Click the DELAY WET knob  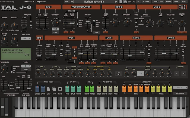(126, 74)
